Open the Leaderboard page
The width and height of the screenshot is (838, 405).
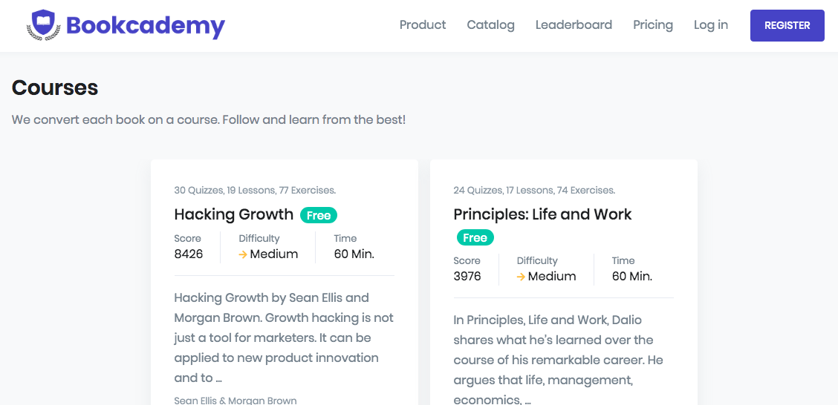574,25
